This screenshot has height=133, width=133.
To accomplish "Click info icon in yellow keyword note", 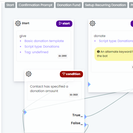I will coord(98,52).
